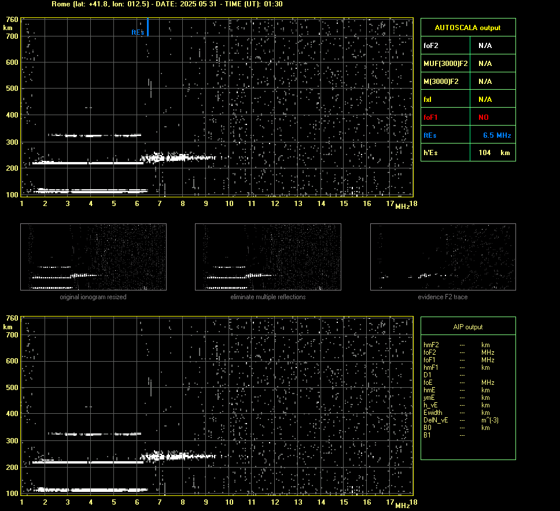Click the 'eliminate multiple reflections' caption
The width and height of the screenshot is (560, 511).
pyautogui.click(x=268, y=297)
